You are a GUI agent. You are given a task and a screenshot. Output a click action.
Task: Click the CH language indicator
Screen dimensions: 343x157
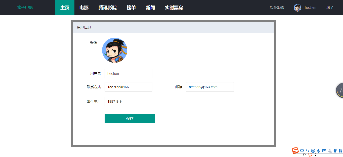305,154
